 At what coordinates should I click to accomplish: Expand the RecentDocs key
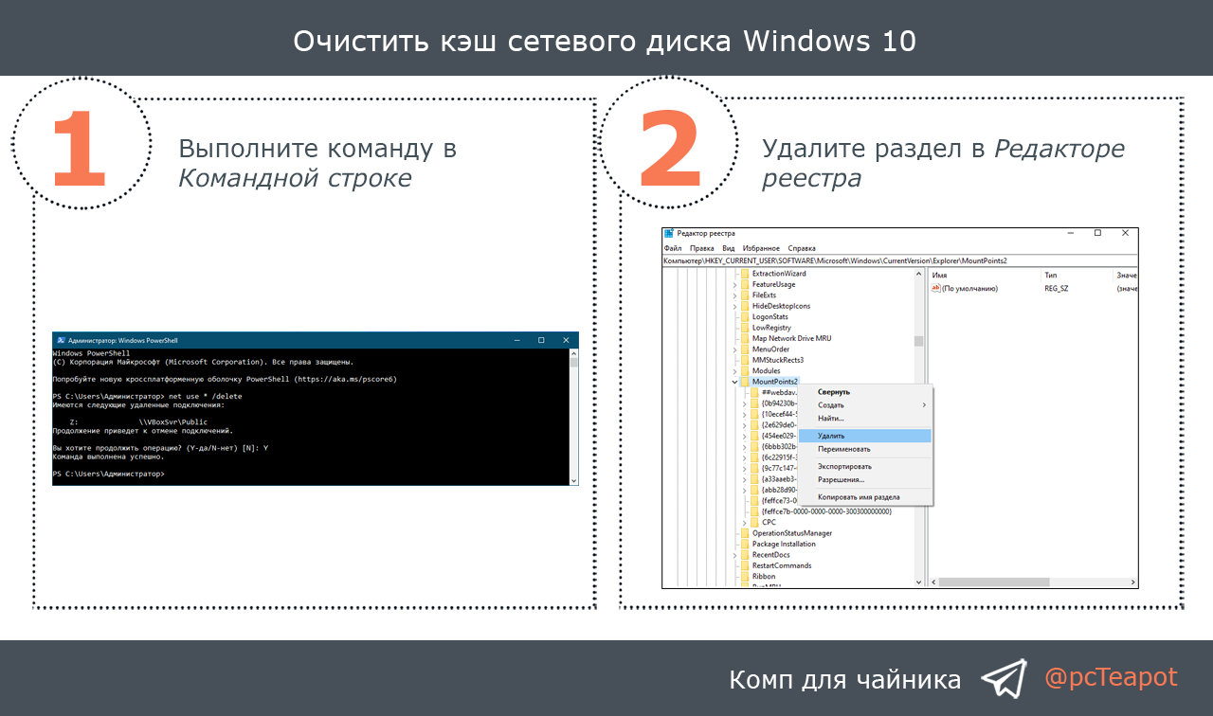[734, 555]
